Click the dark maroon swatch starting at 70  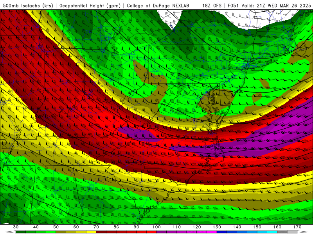point(101,232)
